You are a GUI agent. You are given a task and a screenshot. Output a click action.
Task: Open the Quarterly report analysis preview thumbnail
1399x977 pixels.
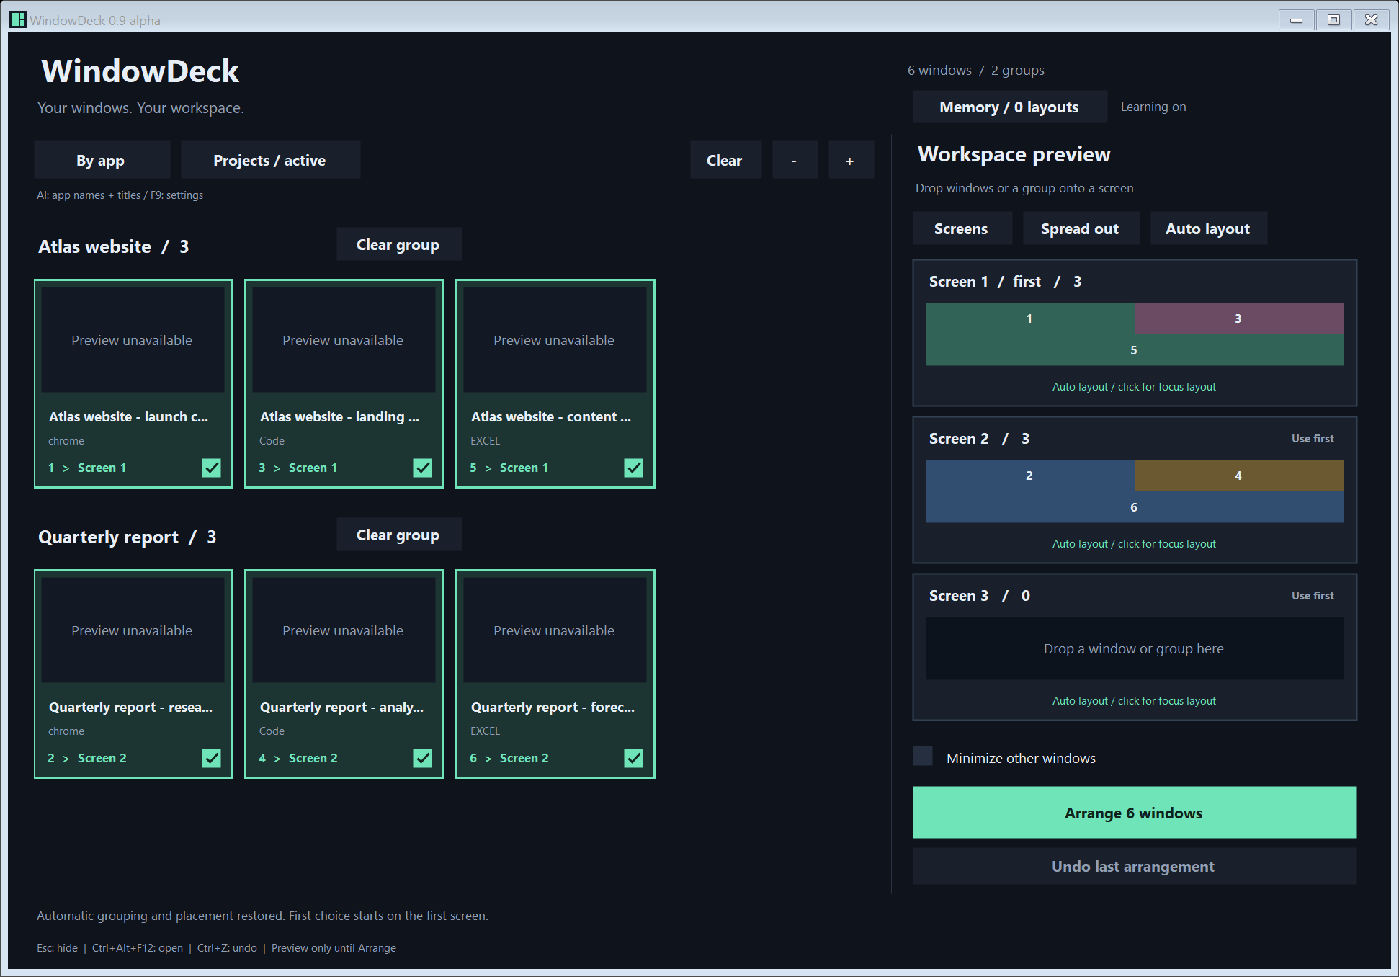344,630
